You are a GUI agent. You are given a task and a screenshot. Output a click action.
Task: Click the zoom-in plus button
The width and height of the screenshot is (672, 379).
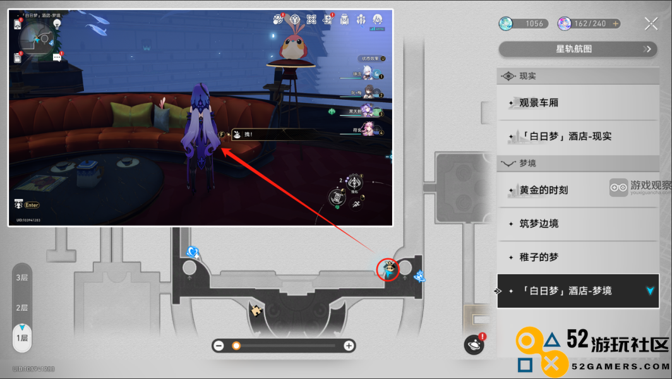click(x=349, y=346)
